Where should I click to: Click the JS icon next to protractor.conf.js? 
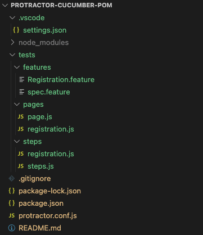pos(12,216)
